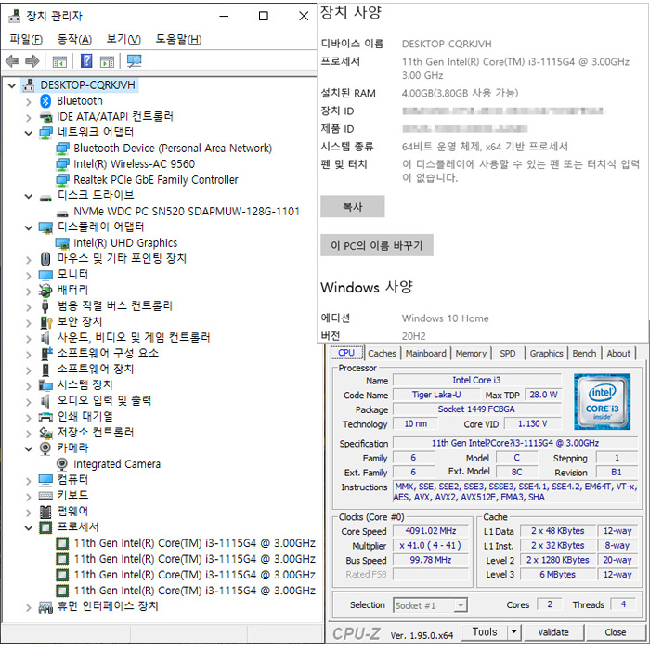Click the properties panel toolbar icon

pos(59,62)
